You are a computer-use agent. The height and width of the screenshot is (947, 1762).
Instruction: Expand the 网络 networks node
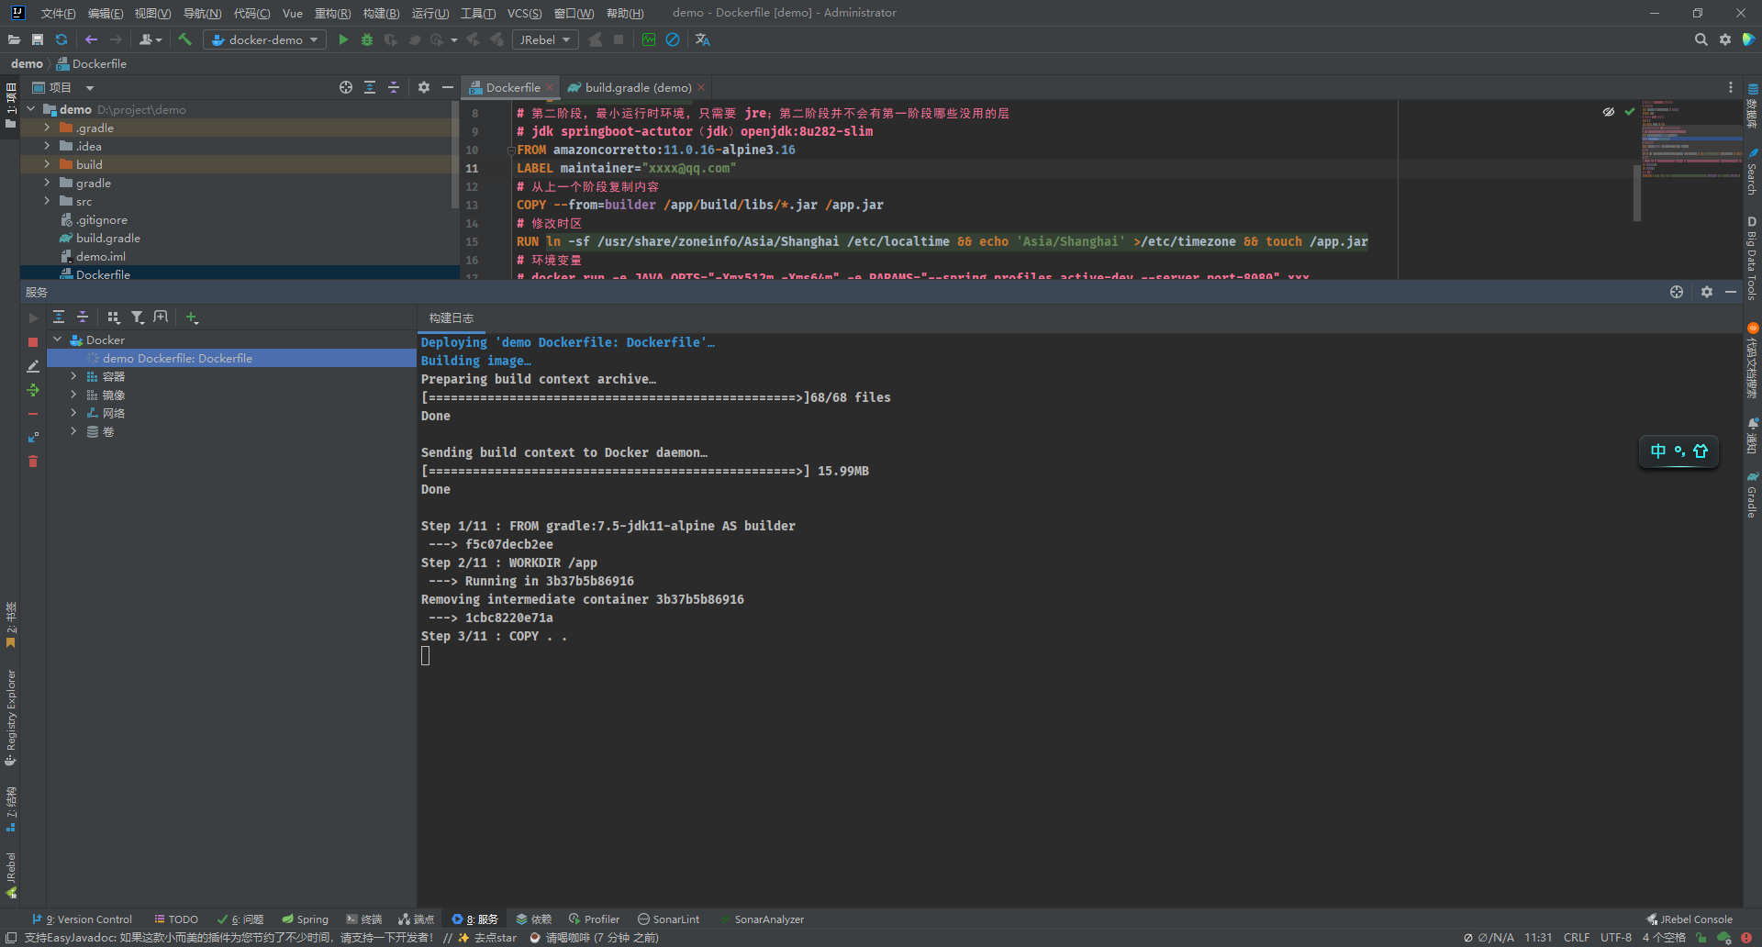(73, 413)
